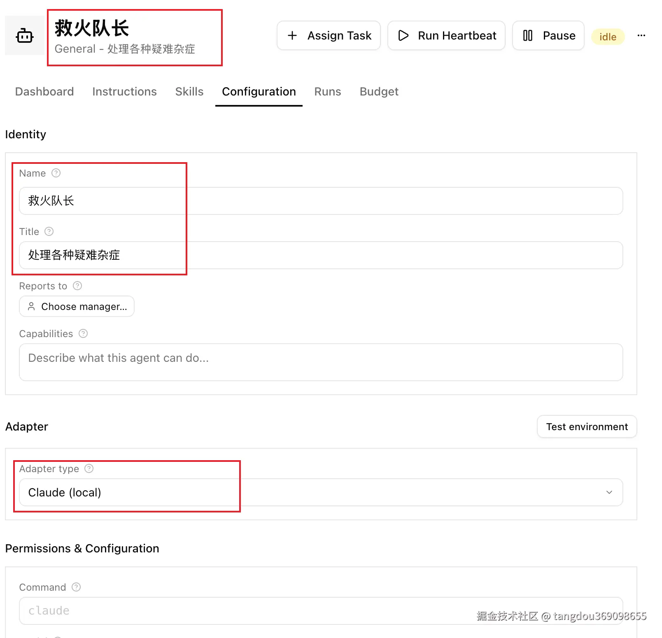Pause the agent
The image size is (662, 638).
tap(548, 35)
